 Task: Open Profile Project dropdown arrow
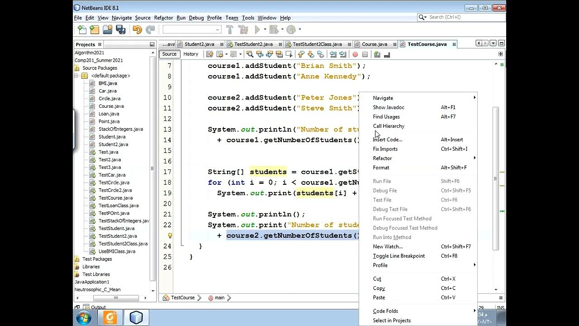pyautogui.click(x=299, y=29)
